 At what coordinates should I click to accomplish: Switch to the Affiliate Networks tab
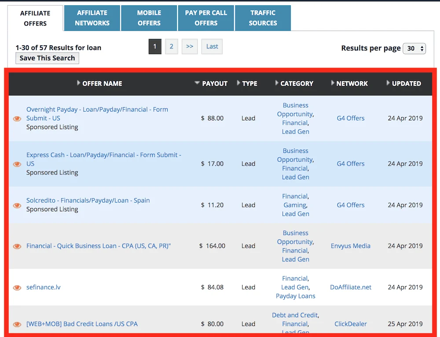(x=92, y=18)
